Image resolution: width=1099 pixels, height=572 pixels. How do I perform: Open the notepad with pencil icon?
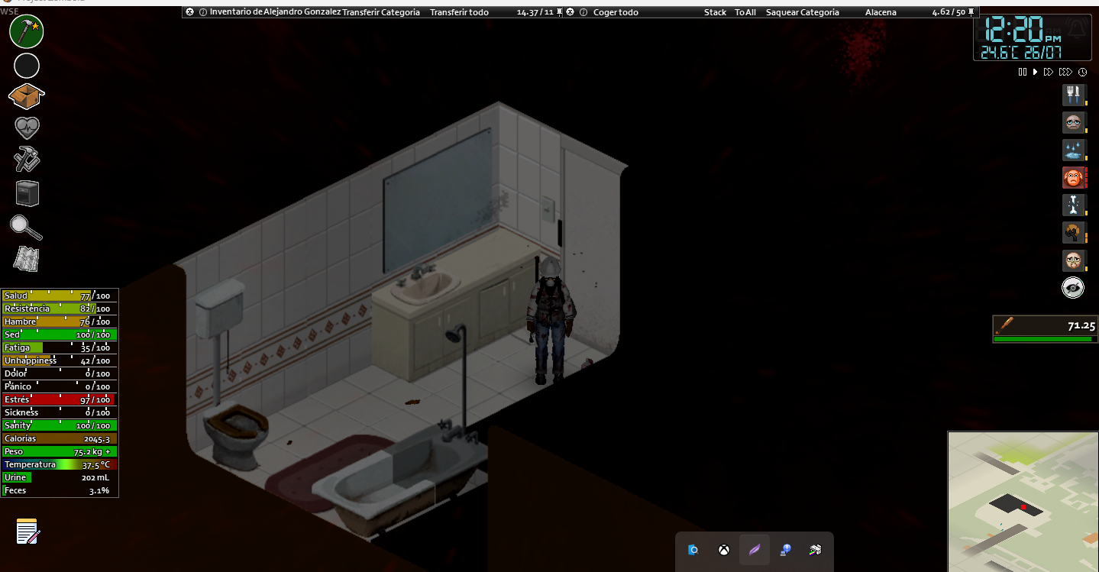27,532
